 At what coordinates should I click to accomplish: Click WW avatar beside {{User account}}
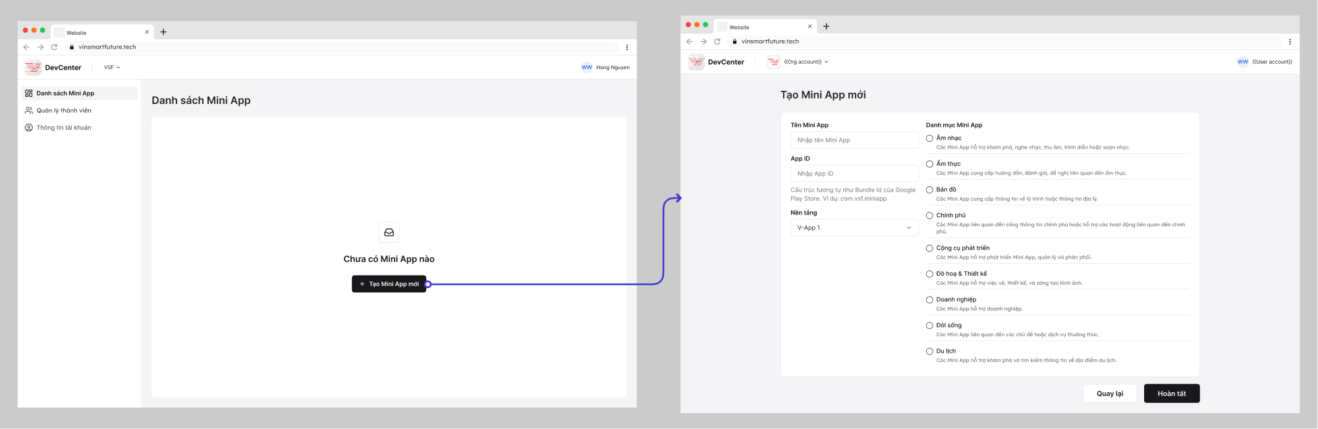point(1243,62)
